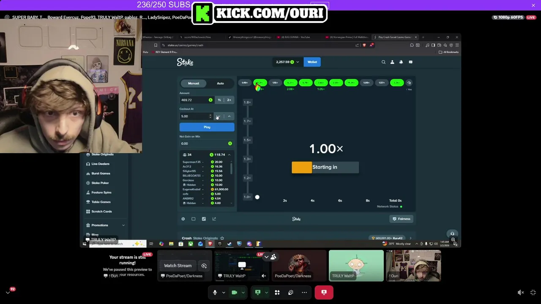This screenshot has width=541, height=304.
Task: Open the Xbox app on the taskbar
Action: (x=191, y=244)
